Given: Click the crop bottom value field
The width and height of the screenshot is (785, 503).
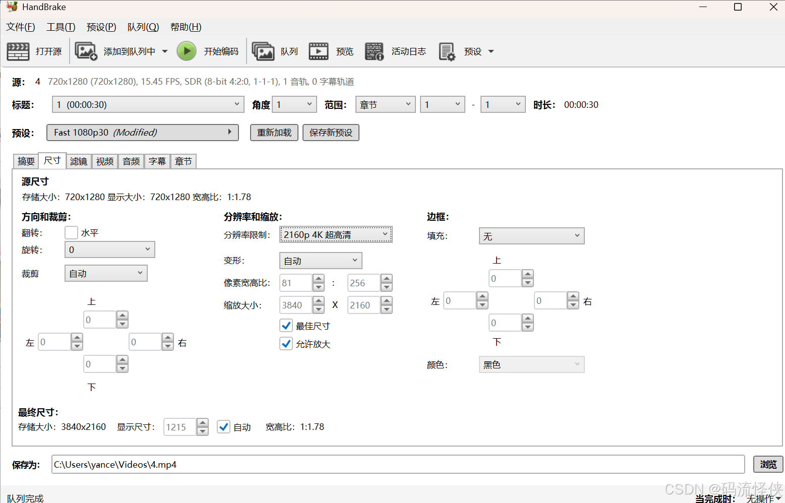Looking at the screenshot, I should [x=100, y=364].
